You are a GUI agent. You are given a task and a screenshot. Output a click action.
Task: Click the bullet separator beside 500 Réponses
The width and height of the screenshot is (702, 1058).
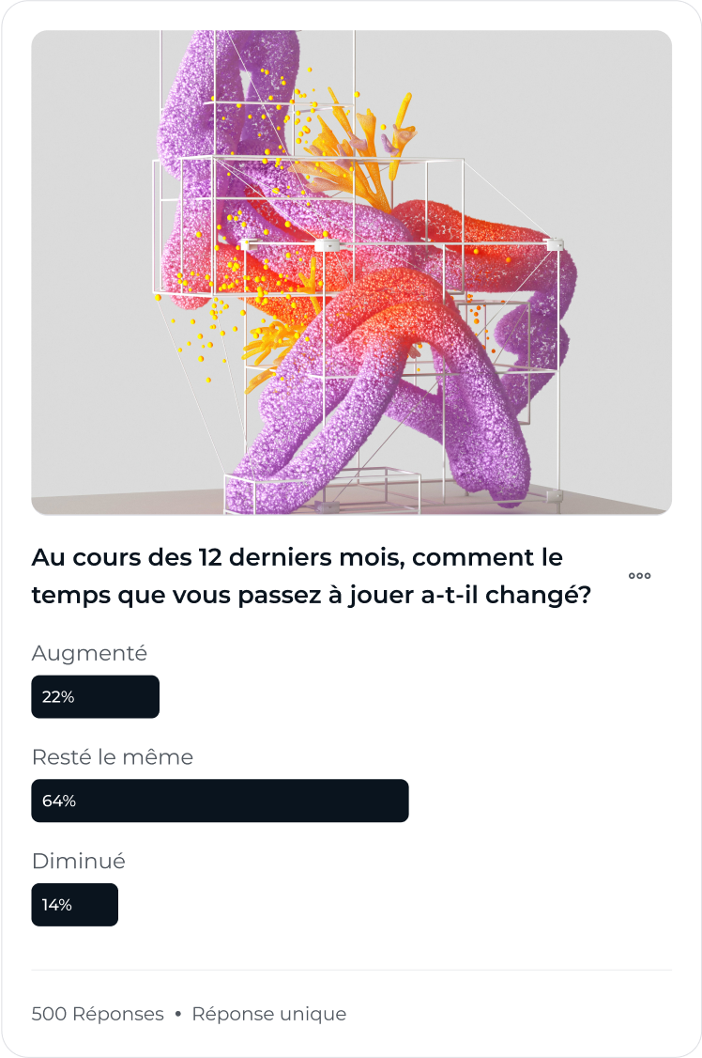pos(178,1014)
